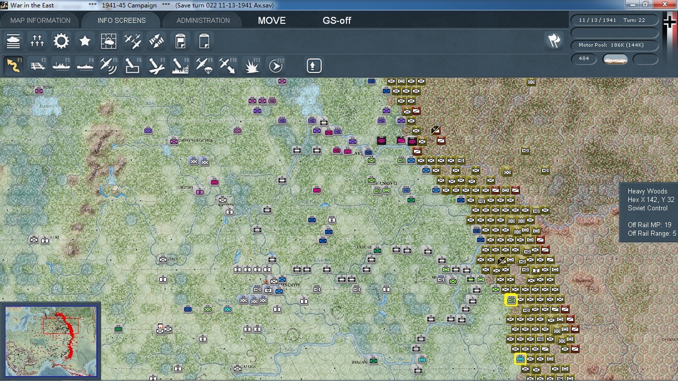Click the F12 end turn icon
The width and height of the screenshot is (678, 381).
tap(275, 65)
